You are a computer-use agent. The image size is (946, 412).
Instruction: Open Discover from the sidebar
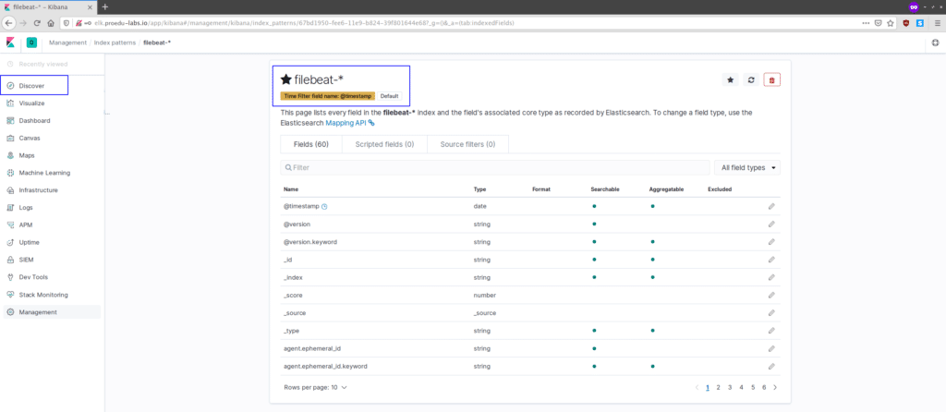[31, 86]
